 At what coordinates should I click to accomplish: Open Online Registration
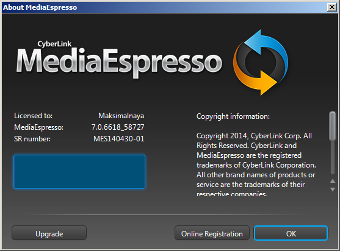click(212, 233)
